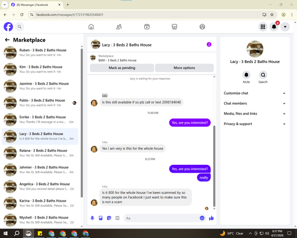Send a thumbs-up like
The width and height of the screenshot is (297, 238).
click(x=211, y=218)
